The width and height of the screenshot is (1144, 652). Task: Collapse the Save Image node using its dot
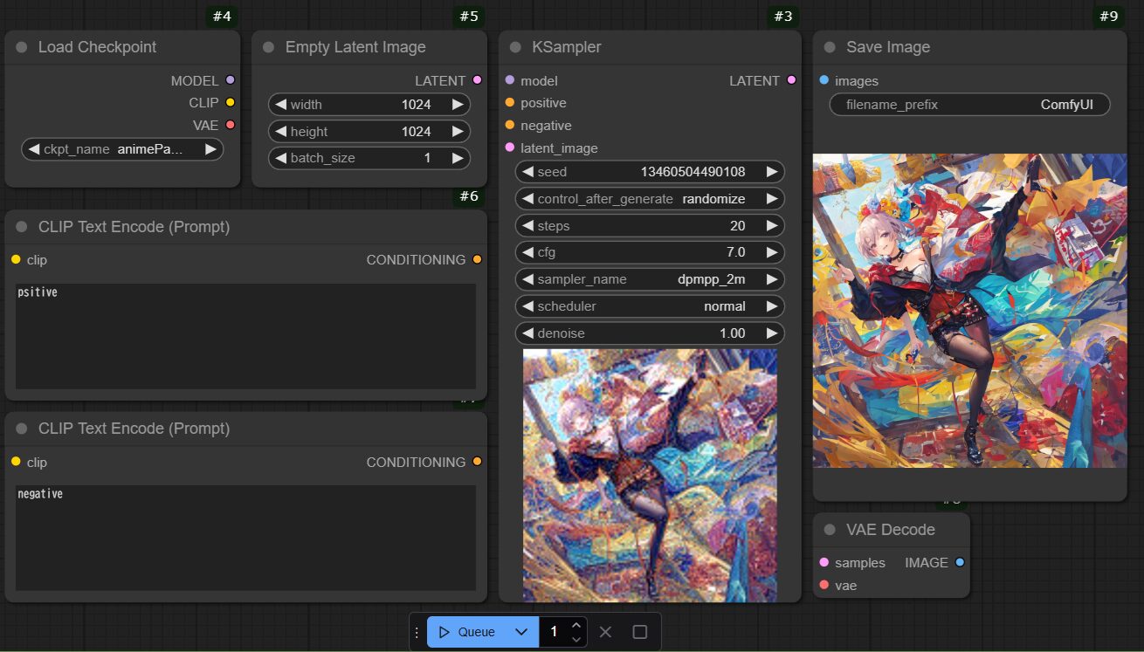pos(830,47)
